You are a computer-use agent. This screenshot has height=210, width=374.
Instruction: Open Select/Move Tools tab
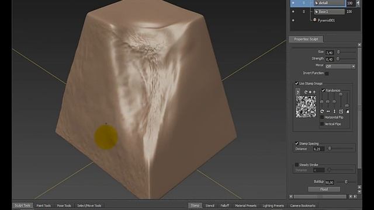(x=89, y=205)
